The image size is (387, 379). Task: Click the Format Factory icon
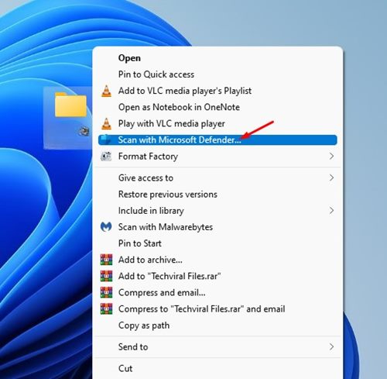[x=106, y=157]
